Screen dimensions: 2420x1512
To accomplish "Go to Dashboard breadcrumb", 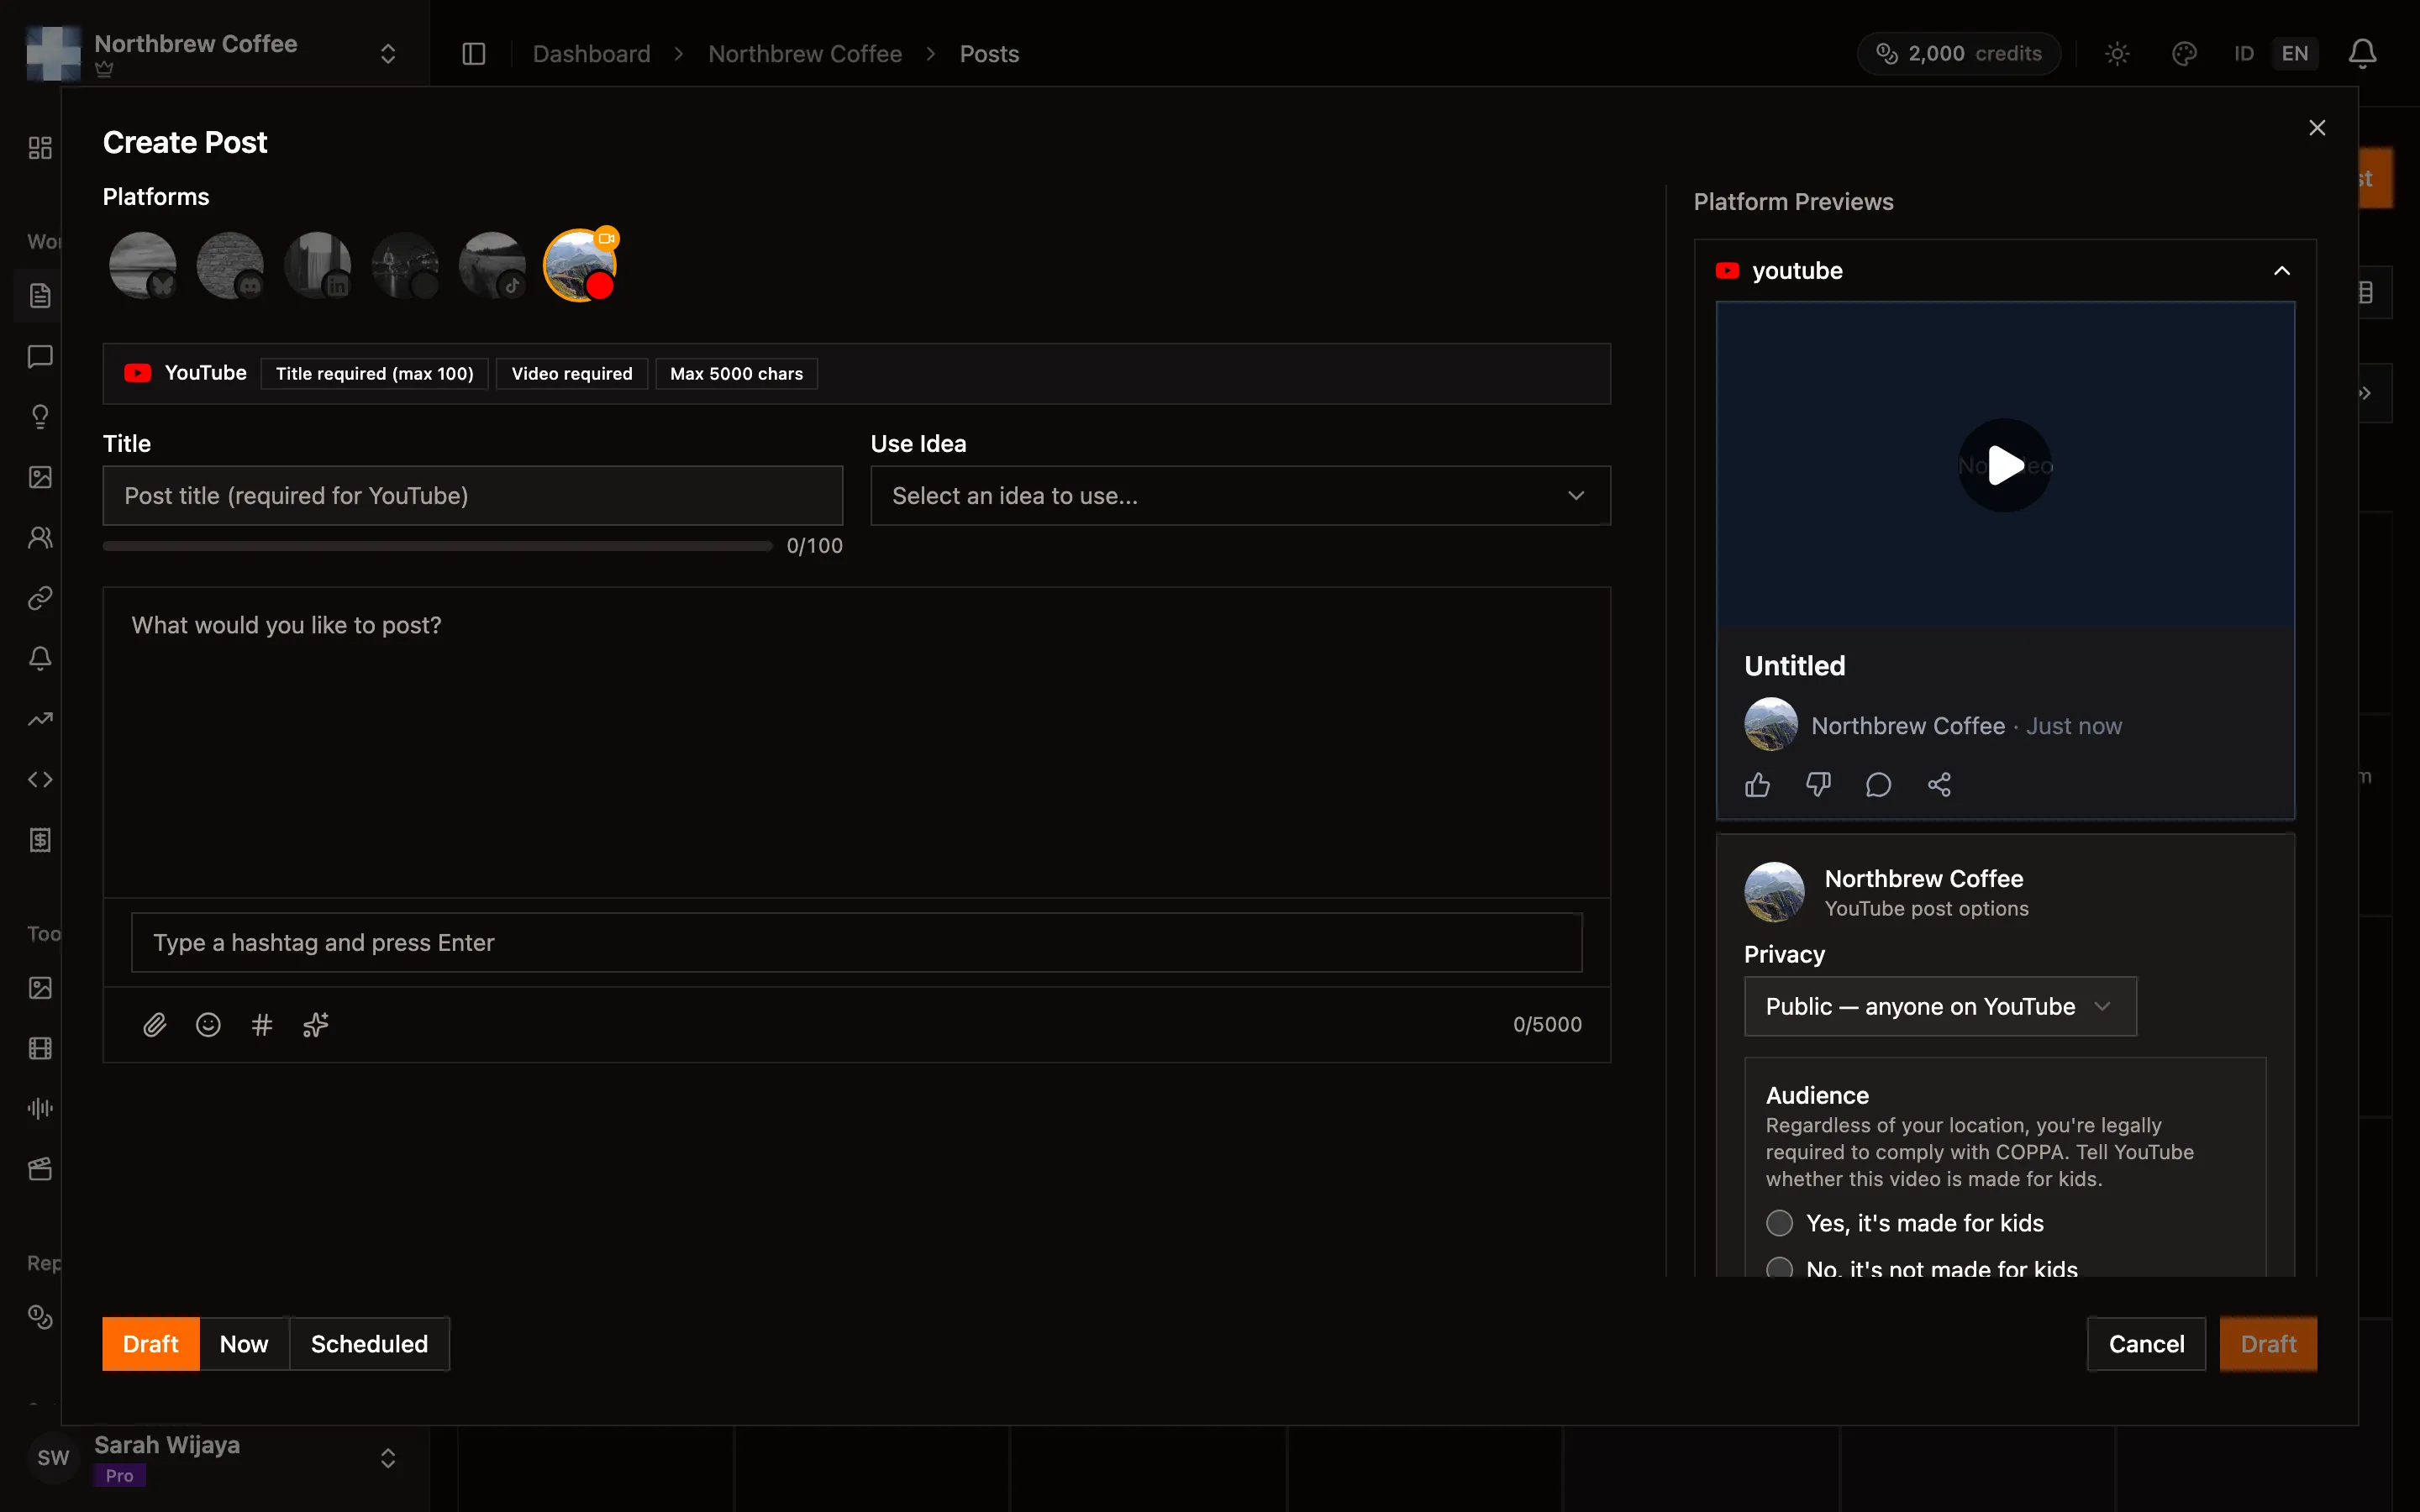I will tap(591, 54).
